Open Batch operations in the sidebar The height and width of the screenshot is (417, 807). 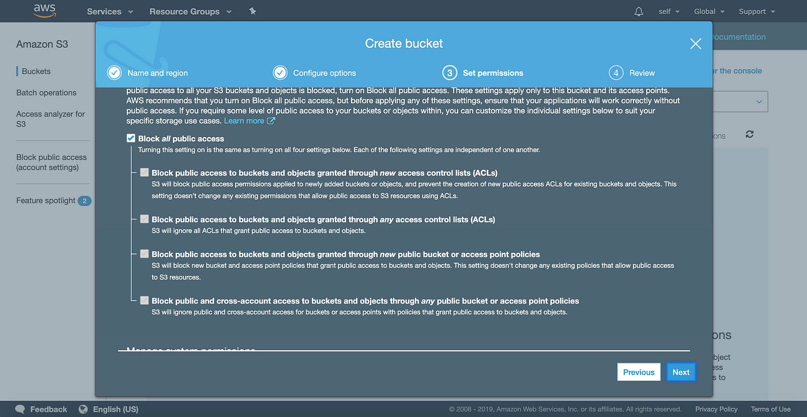(46, 93)
